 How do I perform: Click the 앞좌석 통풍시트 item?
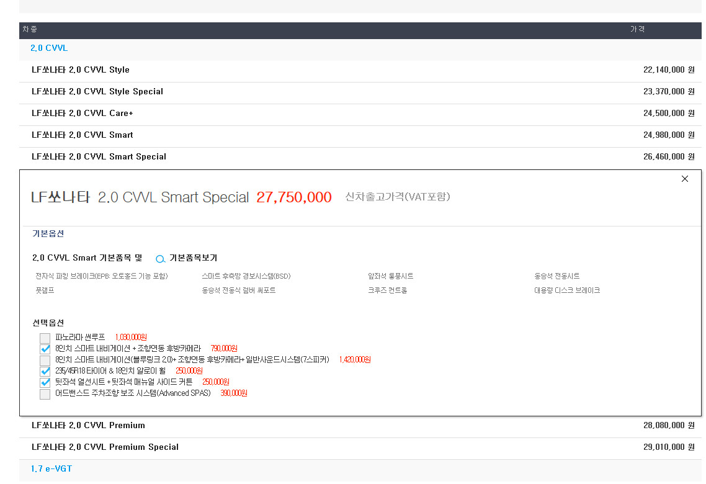tap(391, 276)
